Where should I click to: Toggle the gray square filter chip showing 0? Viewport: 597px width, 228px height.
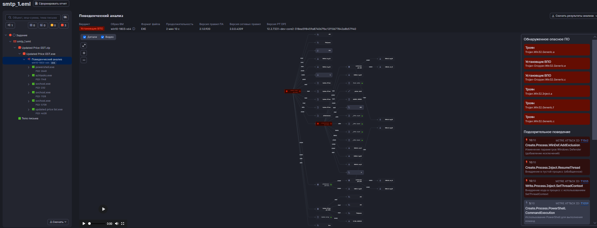point(32,25)
